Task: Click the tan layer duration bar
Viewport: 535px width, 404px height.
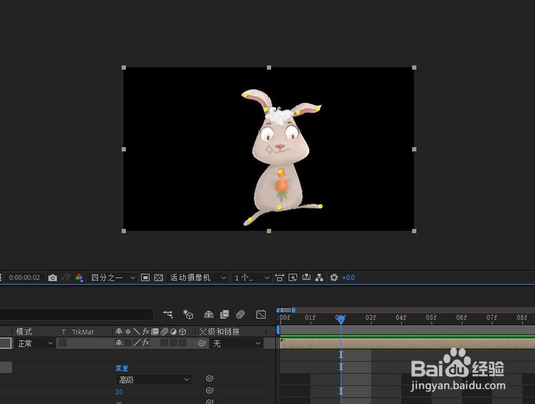Action: point(407,343)
